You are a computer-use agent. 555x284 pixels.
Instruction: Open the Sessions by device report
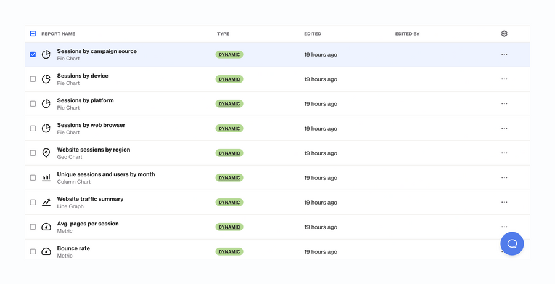[83, 76]
